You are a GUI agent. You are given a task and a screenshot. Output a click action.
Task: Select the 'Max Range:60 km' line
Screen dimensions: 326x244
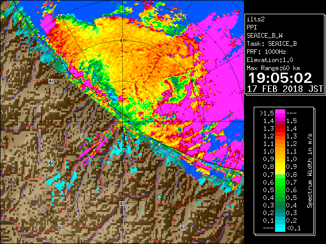(273, 68)
